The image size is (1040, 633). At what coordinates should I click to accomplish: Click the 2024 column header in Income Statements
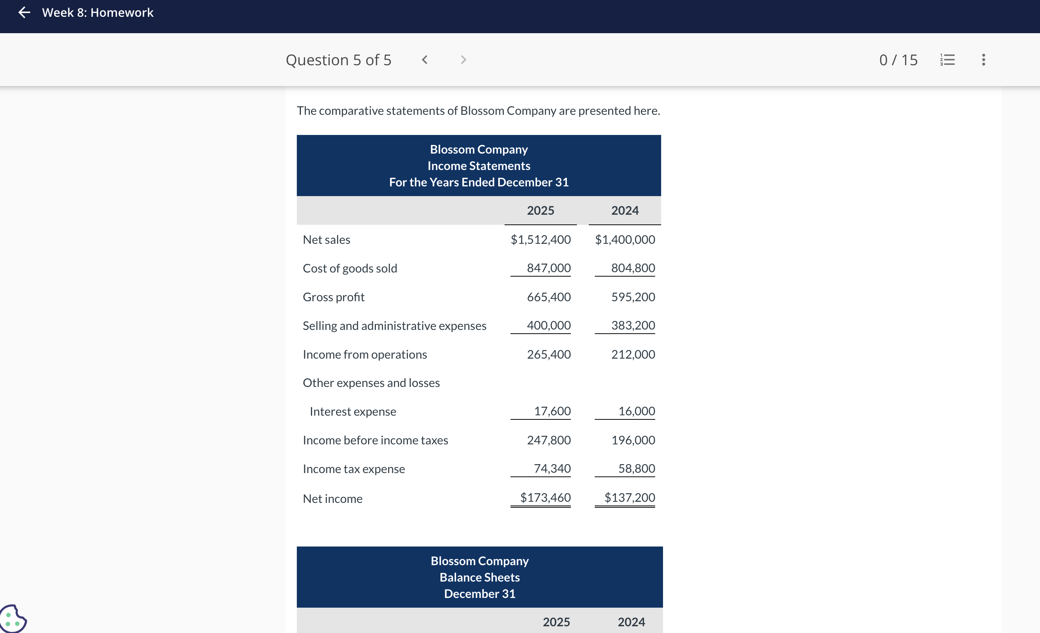[x=625, y=211]
